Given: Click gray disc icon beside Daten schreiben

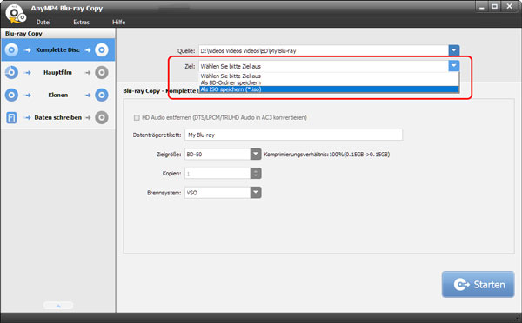Looking at the screenshot, I should click(102, 117).
